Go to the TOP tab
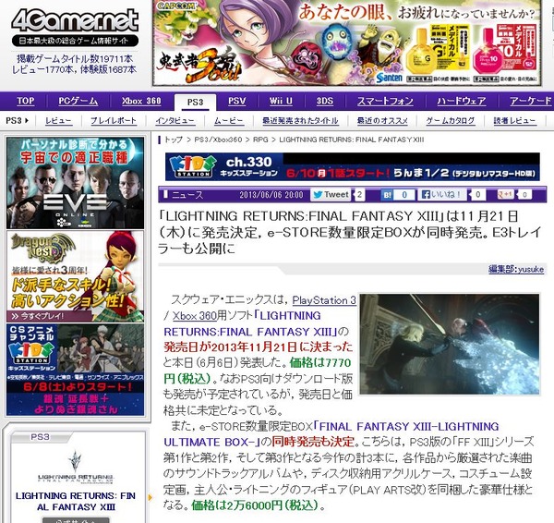The width and height of the screenshot is (554, 523). click(26, 101)
